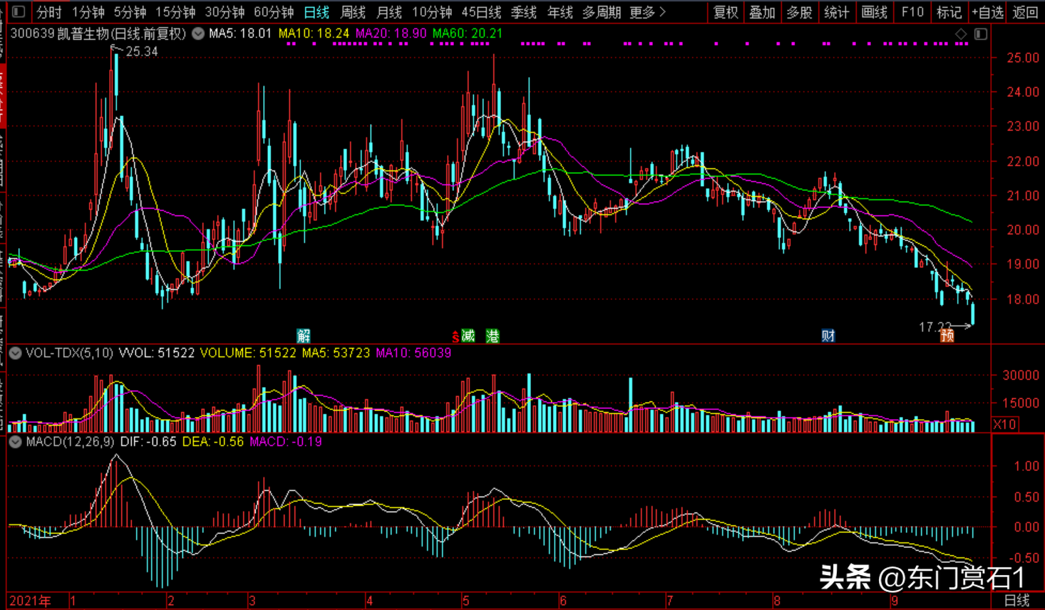Image resolution: width=1045 pixels, height=610 pixels.
Task: Switch to the 60分钟 period tab
Action: [274, 12]
